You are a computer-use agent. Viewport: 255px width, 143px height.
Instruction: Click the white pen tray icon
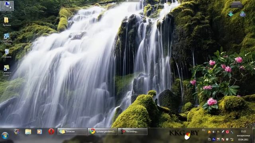coord(223,132)
